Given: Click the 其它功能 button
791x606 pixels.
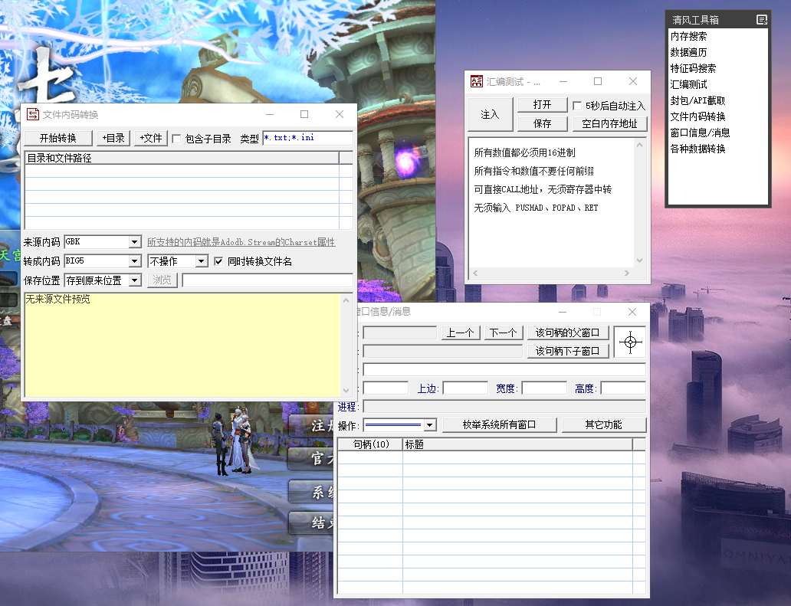Looking at the screenshot, I should click(x=604, y=425).
